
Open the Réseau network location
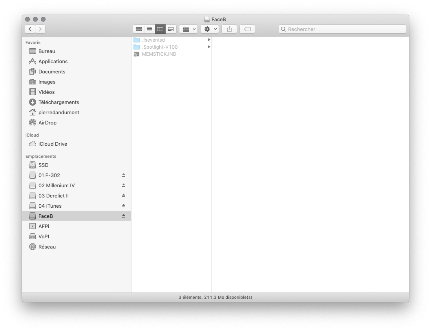point(47,247)
